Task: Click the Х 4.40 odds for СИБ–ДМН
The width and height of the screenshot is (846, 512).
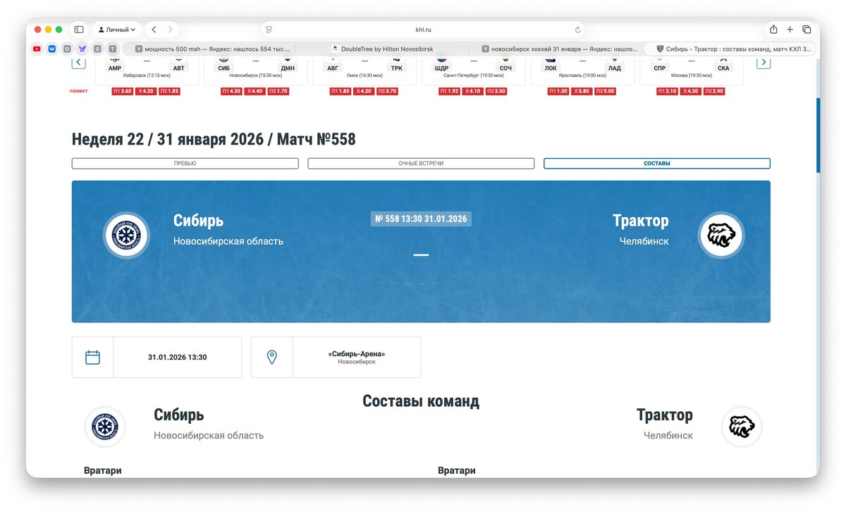Action: click(x=255, y=91)
